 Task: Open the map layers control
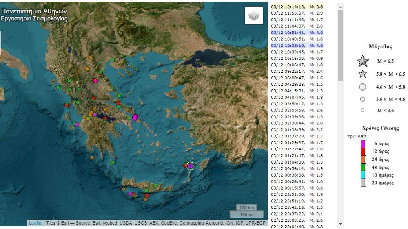(x=254, y=16)
